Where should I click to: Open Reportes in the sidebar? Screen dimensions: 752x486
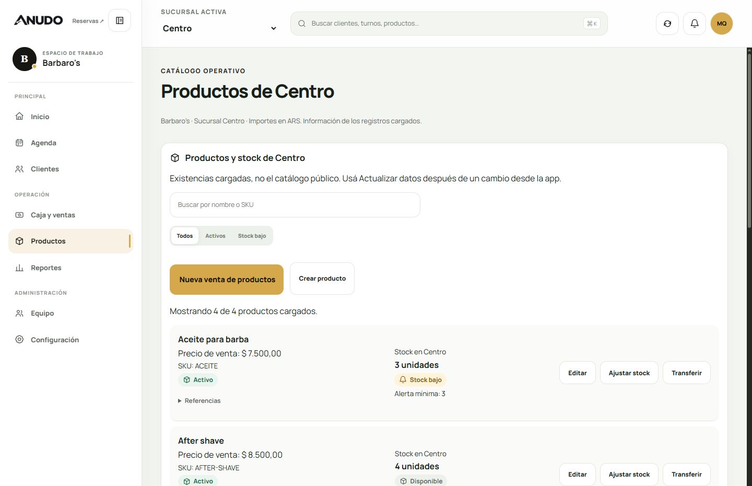click(x=70, y=268)
